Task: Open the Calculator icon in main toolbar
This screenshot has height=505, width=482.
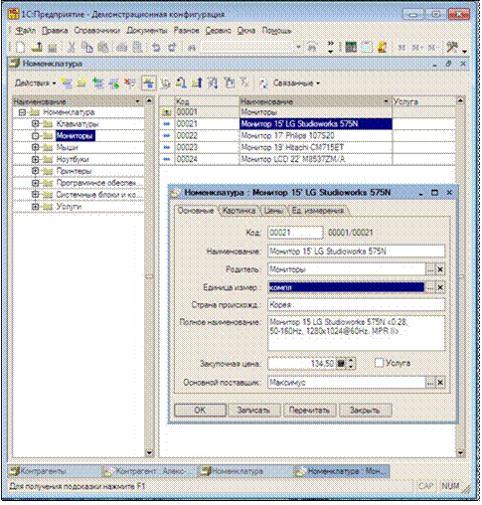Action: [351, 48]
